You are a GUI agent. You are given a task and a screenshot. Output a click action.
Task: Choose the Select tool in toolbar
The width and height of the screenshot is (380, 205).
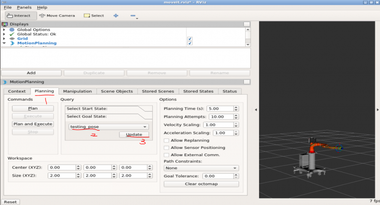pyautogui.click(x=94, y=16)
